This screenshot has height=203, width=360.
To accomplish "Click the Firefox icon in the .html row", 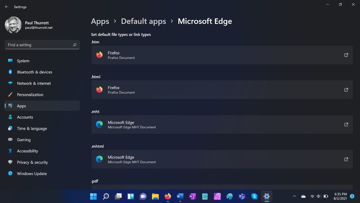I will coord(99,90).
